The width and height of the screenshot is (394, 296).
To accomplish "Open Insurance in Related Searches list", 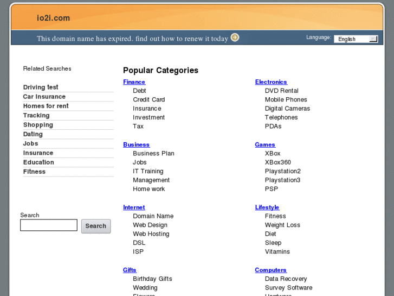I will point(38,153).
